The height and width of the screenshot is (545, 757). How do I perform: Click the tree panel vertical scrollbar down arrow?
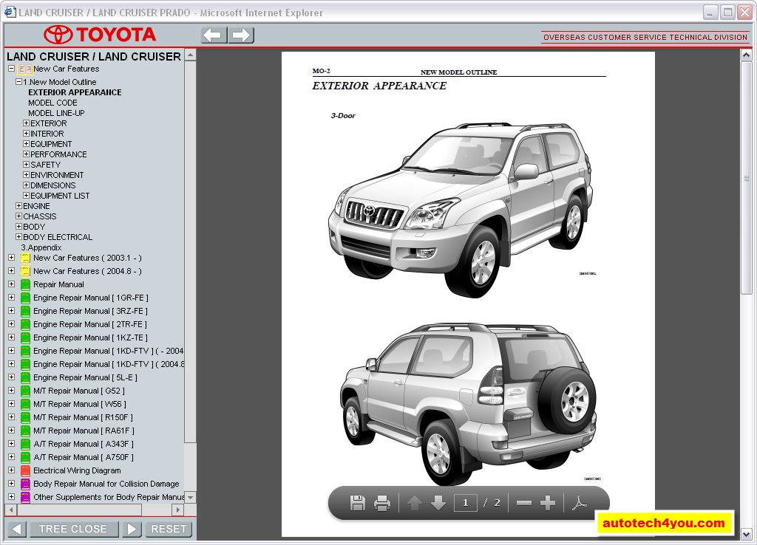coord(190,497)
